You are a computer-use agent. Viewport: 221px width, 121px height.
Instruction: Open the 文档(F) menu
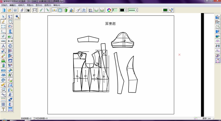coord(4,5)
